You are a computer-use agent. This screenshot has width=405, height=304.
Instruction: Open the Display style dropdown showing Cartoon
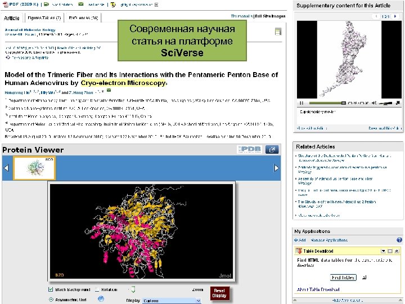pos(172,301)
